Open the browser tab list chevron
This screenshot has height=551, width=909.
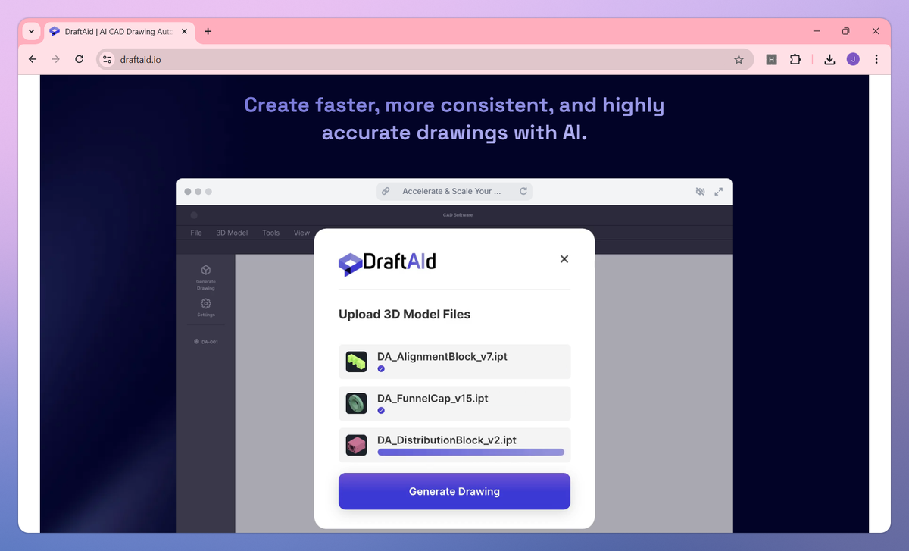[x=30, y=31]
